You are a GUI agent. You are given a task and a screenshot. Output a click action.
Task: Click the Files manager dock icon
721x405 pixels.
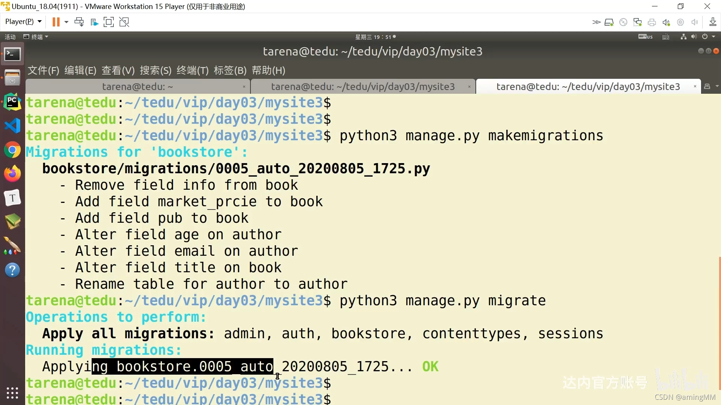coord(12,78)
